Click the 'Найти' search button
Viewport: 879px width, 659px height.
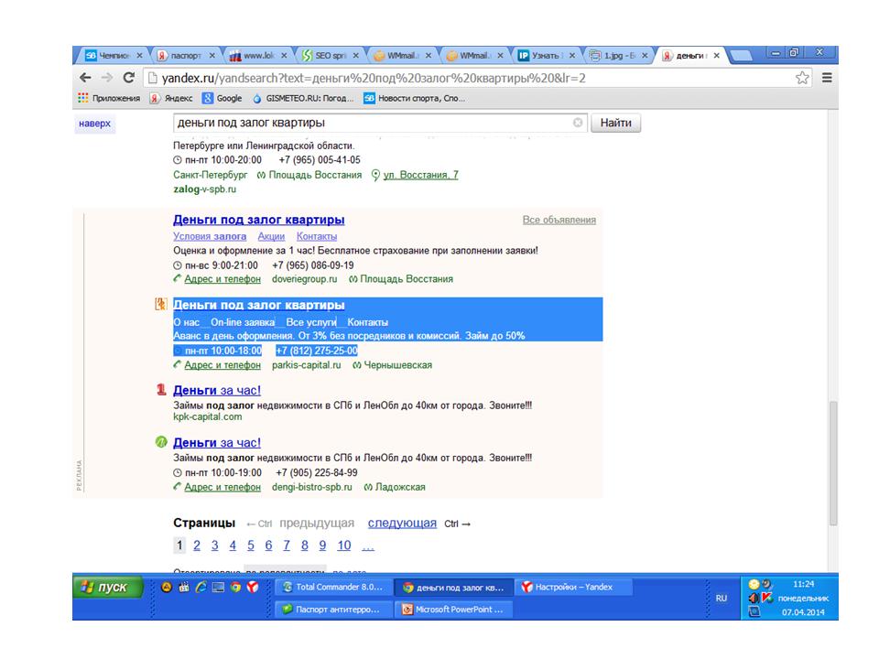615,123
